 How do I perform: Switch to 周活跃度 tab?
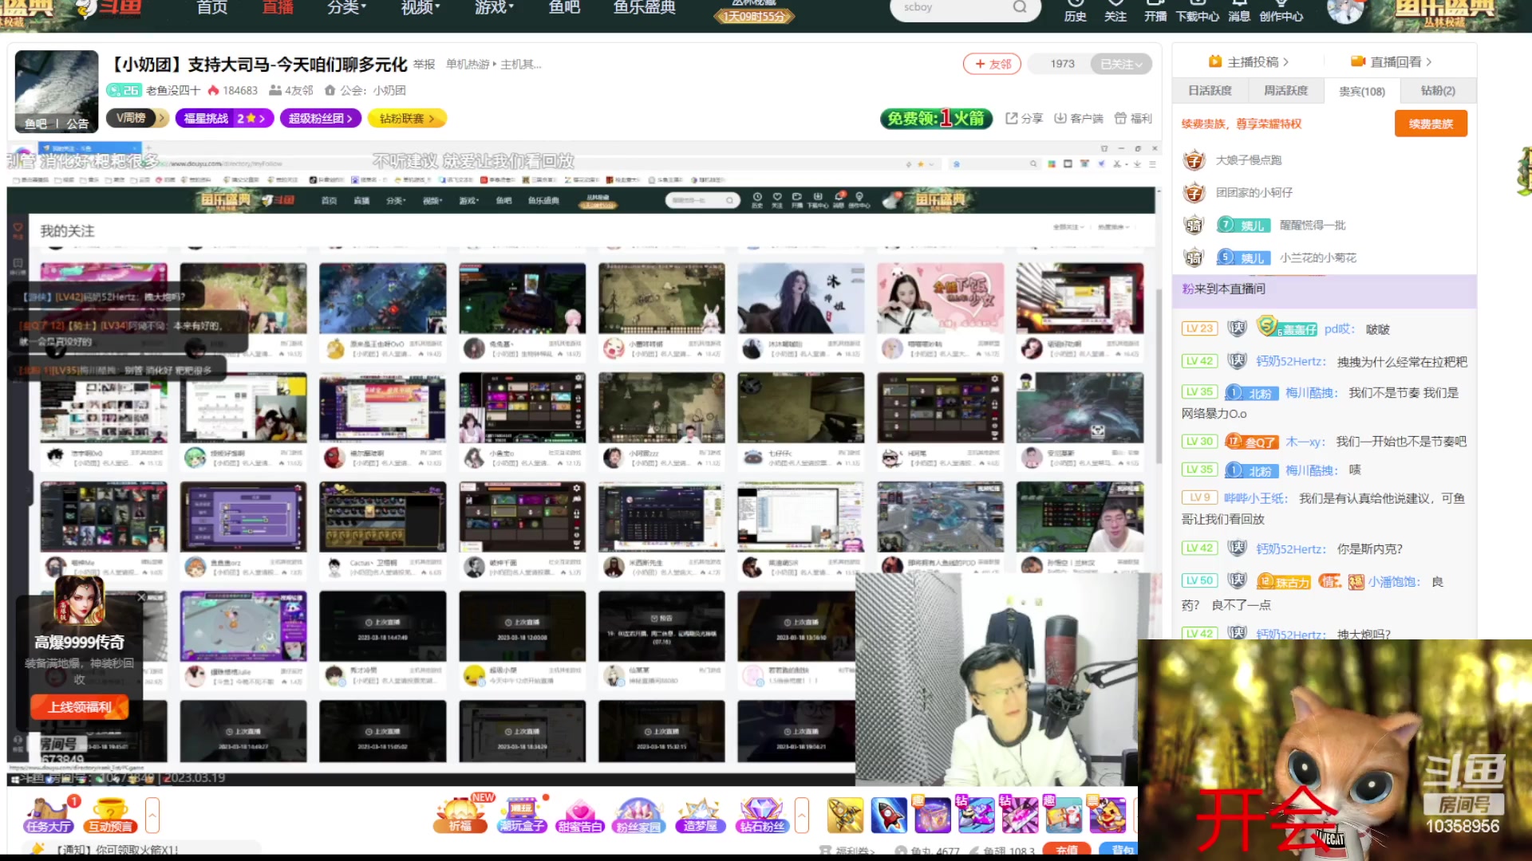[x=1285, y=91]
